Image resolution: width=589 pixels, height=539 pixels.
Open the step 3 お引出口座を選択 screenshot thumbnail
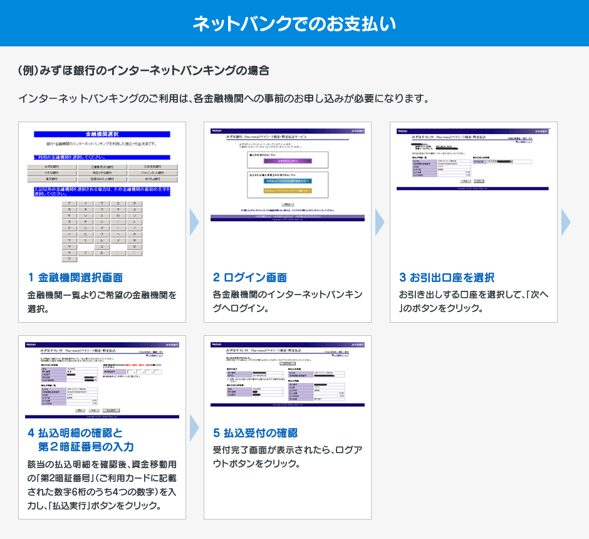tap(473, 159)
